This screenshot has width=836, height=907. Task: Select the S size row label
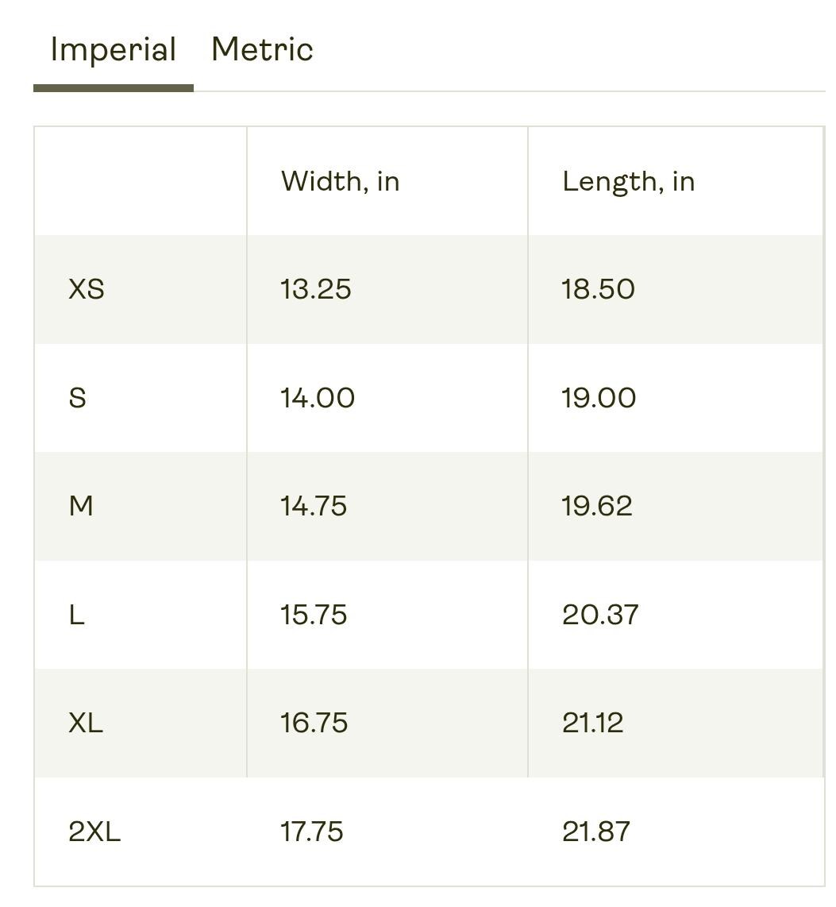[x=78, y=398]
